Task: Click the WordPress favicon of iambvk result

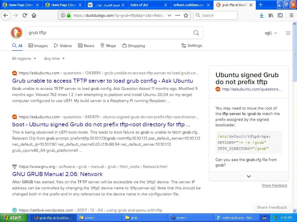Action: pos(15,210)
